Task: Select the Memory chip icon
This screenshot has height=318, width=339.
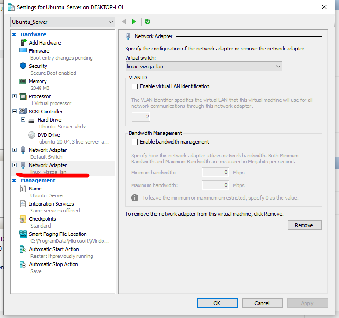Action: (x=23, y=81)
